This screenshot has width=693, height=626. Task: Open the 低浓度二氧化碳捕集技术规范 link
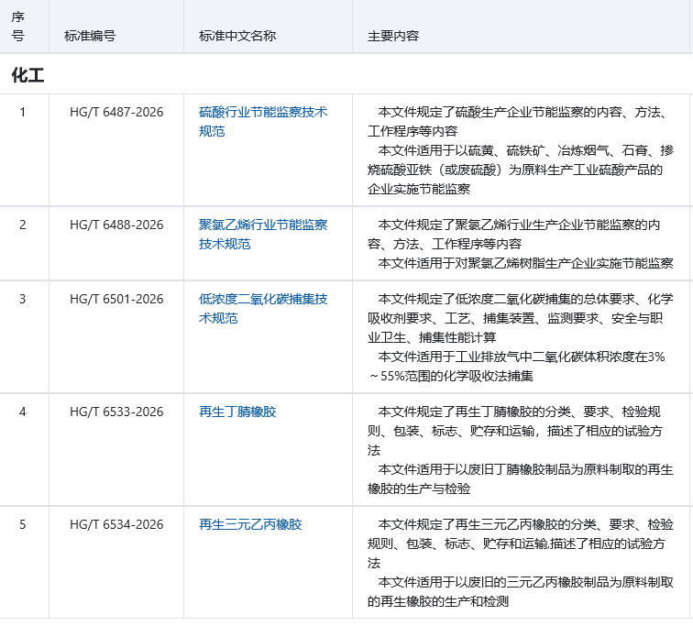click(x=263, y=300)
